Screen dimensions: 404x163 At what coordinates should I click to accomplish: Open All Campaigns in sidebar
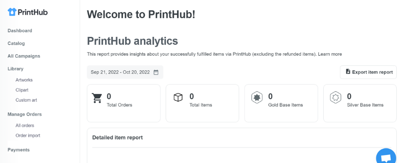[24, 56]
